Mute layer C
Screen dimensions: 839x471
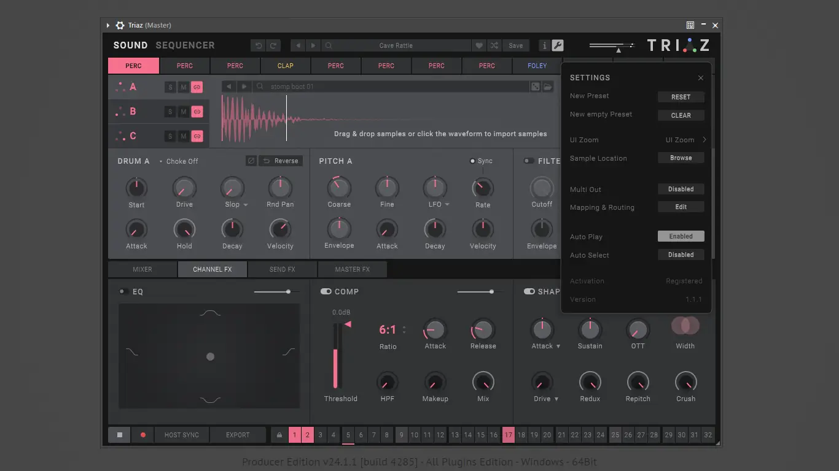[x=184, y=136]
